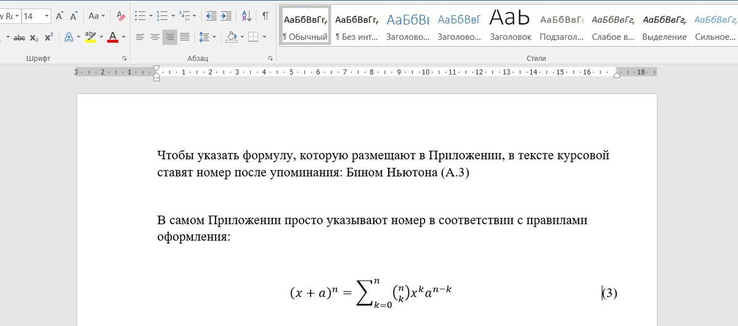Apply a bulleted list

pyautogui.click(x=140, y=15)
